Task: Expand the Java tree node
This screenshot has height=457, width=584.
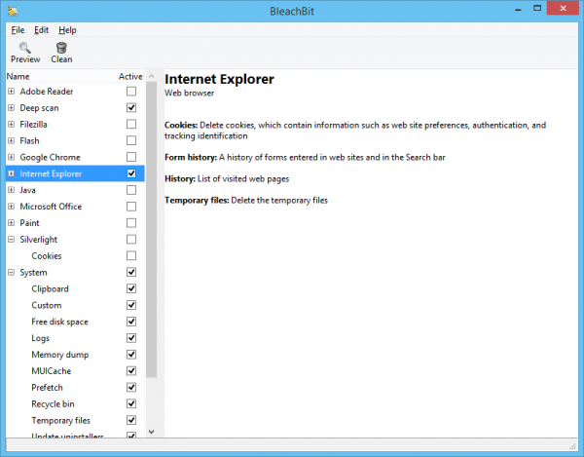Action: 11,190
